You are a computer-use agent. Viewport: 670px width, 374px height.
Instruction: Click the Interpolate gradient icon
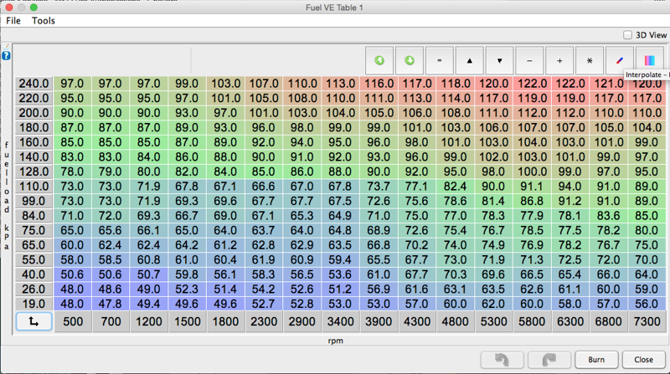pos(649,61)
